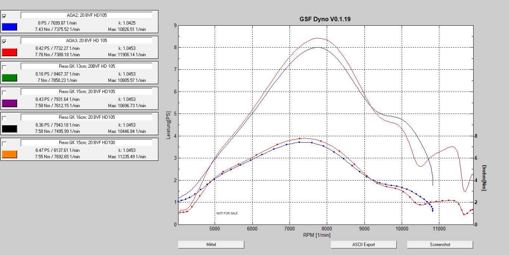Pick the orange color swatch

(9, 154)
